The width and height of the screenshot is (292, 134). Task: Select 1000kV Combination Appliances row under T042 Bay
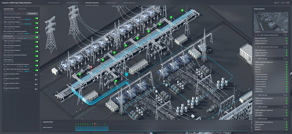271,98
